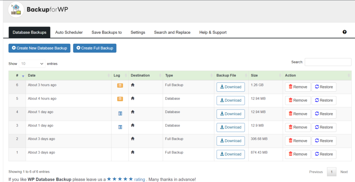Screen dimensions: 355x182
Task: Sort table by Destination column
Action: 146,75
